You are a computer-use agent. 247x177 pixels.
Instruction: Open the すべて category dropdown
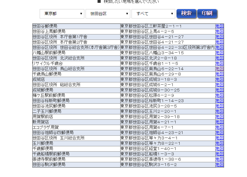153,14
